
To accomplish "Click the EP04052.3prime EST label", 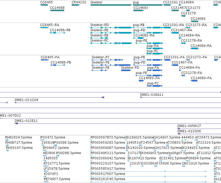I will click(x=56, y=148).
